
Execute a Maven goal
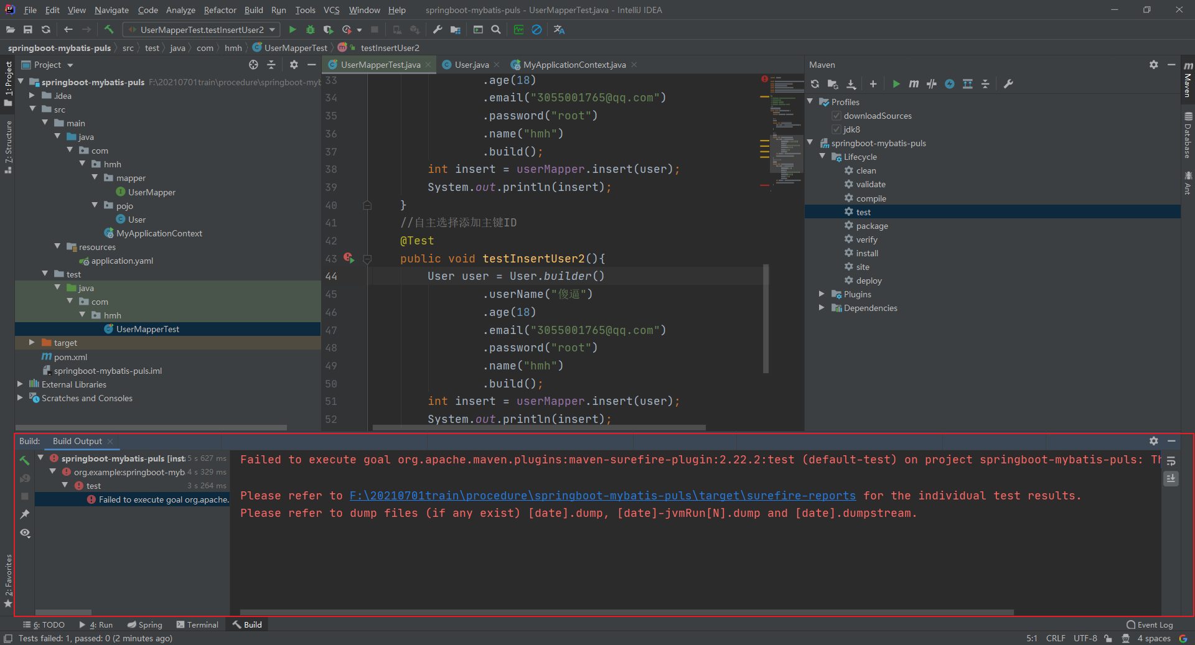pyautogui.click(x=914, y=84)
